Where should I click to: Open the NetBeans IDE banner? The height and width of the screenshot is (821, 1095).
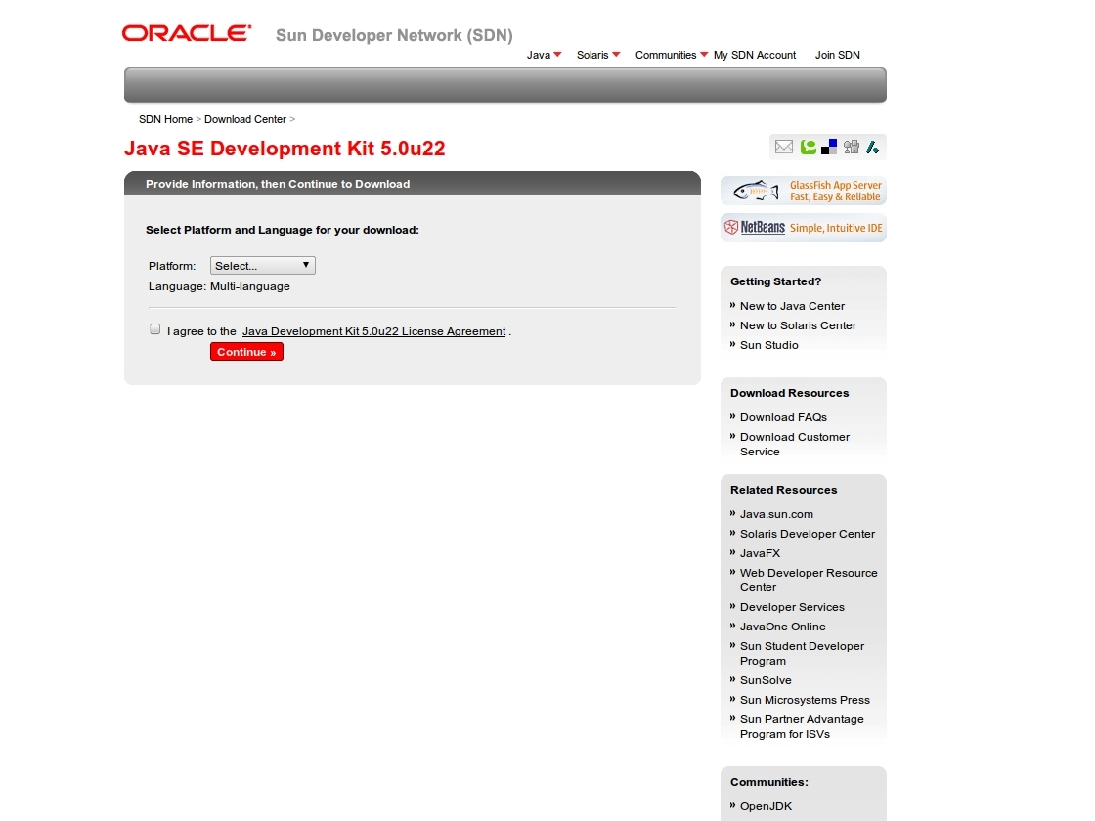coord(804,227)
